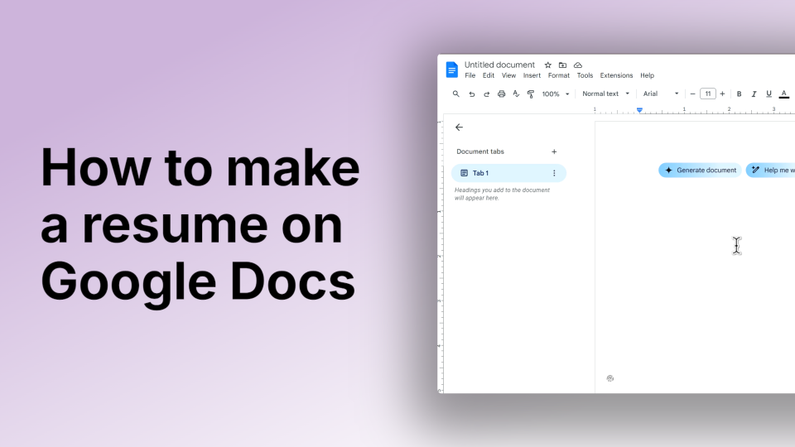Click the Generate document button
Viewport: 795px width, 447px height.
(700, 171)
